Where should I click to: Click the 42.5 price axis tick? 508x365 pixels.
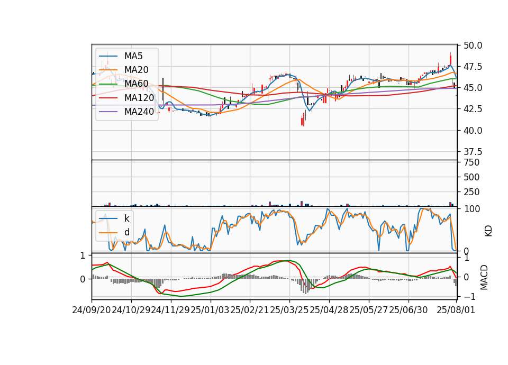(473, 109)
